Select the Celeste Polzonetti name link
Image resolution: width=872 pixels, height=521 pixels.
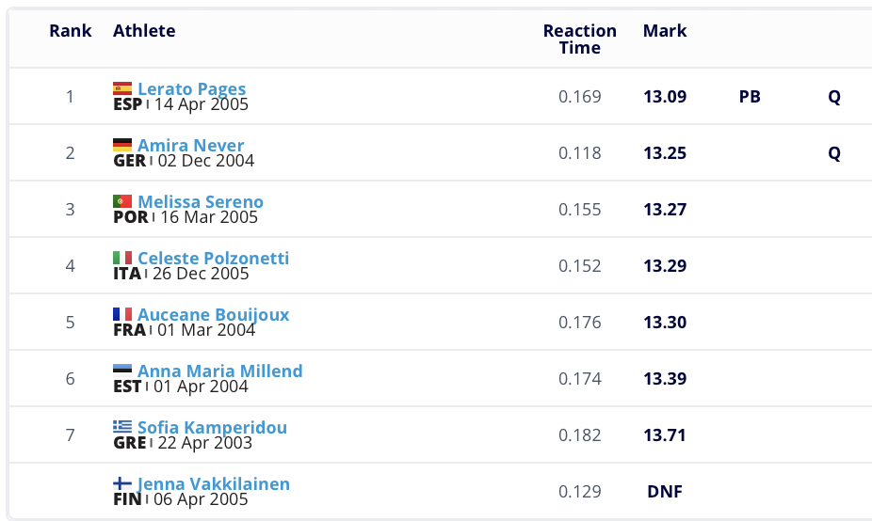[213, 259]
